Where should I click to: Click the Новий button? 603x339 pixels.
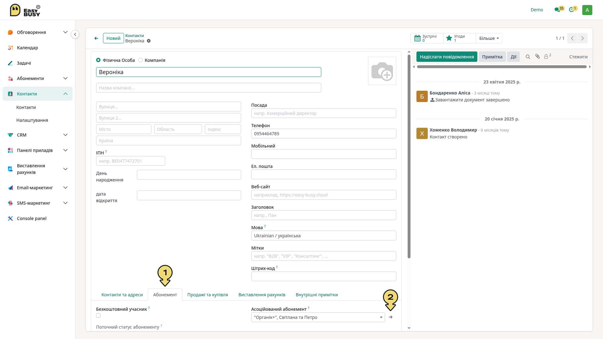pos(113,38)
